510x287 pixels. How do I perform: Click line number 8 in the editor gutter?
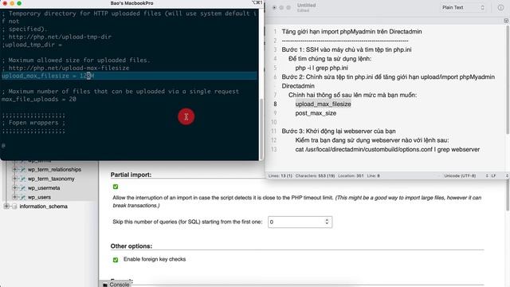pos(275,104)
